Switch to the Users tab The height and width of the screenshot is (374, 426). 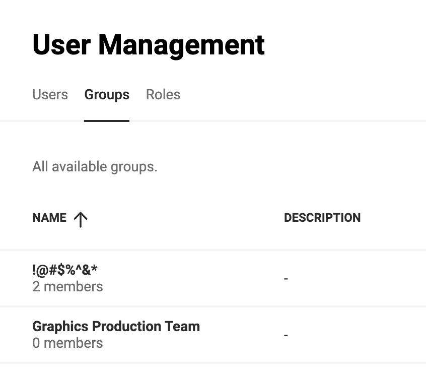click(x=50, y=95)
